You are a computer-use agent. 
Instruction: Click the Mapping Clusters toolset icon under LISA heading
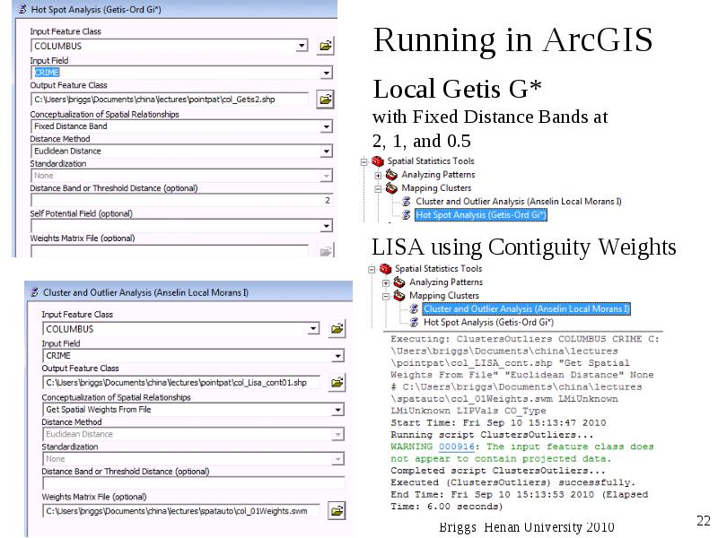pos(399,295)
